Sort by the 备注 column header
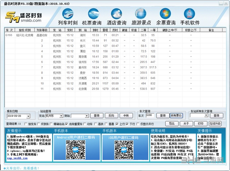The height and width of the screenshot is (171, 230). (211, 30)
